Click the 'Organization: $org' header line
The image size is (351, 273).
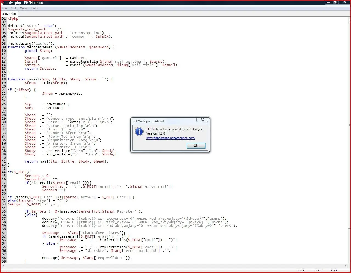pos(63,140)
